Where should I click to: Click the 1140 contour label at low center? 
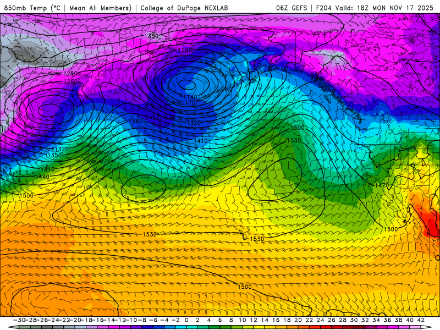190,97
